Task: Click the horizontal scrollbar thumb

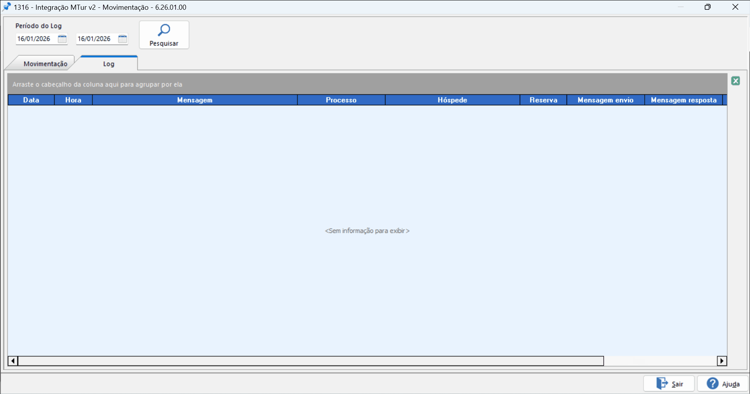Action: tap(311, 361)
